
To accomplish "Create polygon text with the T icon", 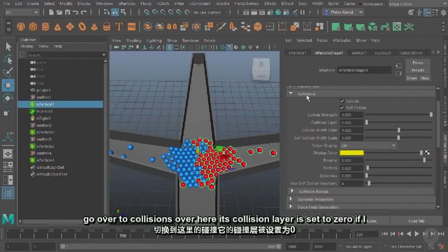I will [x=119, y=27].
